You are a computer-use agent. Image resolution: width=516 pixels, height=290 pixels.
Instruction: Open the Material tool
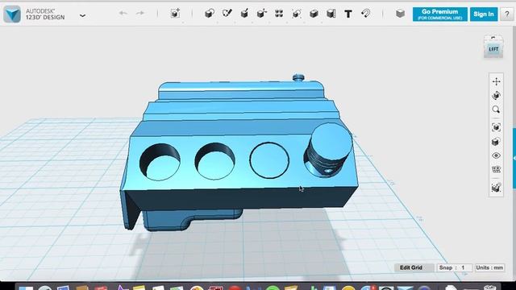pos(400,14)
